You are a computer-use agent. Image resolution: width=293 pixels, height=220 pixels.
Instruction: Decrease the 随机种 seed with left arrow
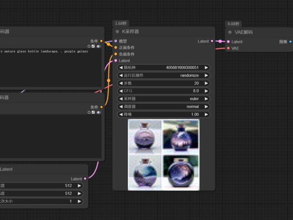121,67
